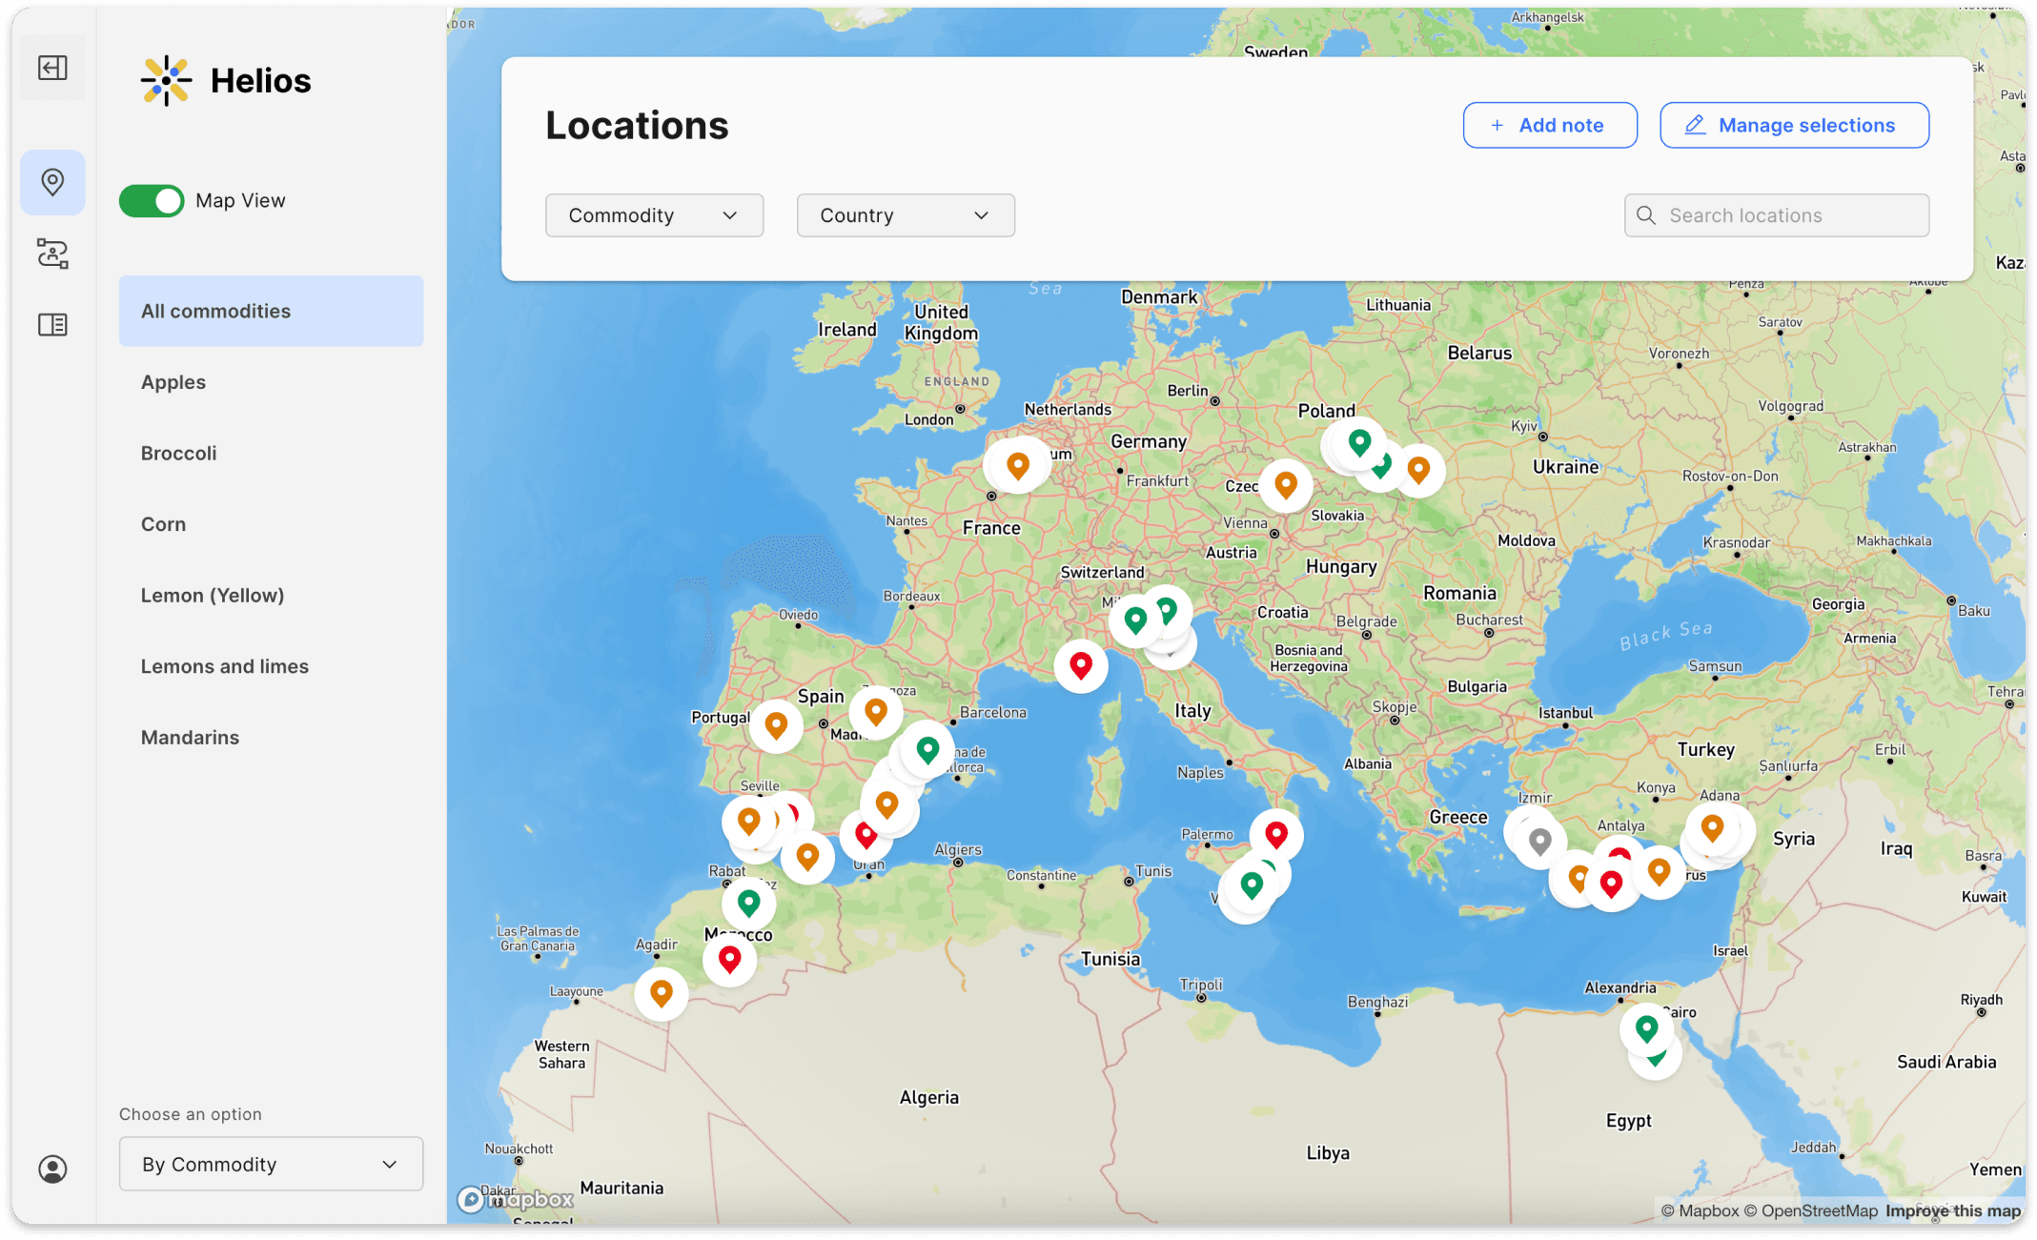2037x1240 pixels.
Task: Click the panel layout icon in sidebar
Action: pos(52,325)
